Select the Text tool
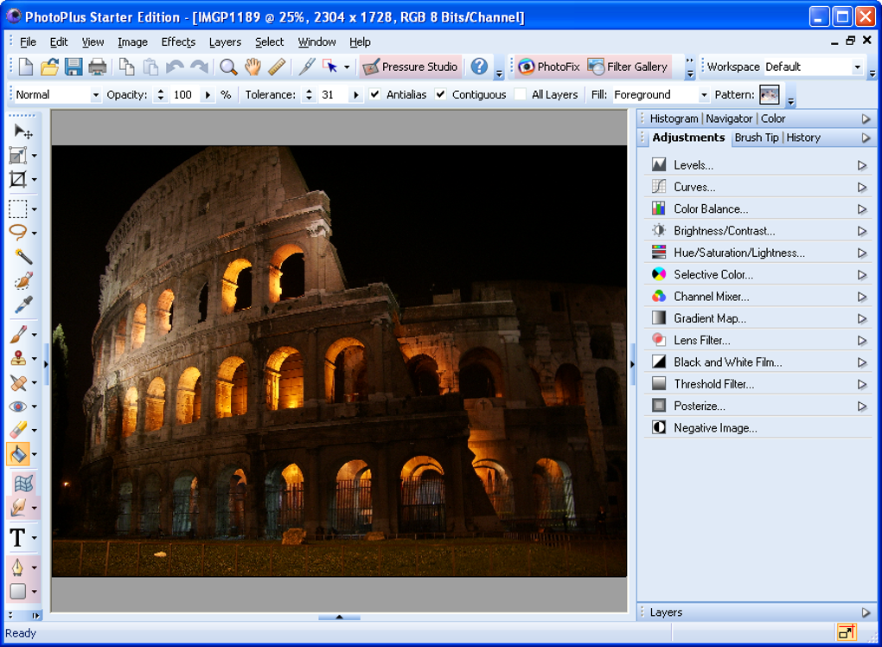This screenshot has height=647, width=882. coord(17,538)
